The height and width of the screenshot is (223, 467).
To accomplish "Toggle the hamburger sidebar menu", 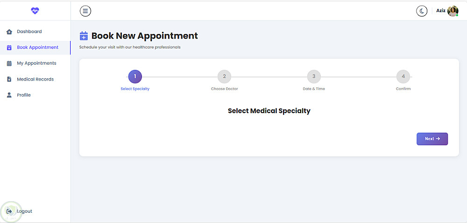I will [x=85, y=11].
